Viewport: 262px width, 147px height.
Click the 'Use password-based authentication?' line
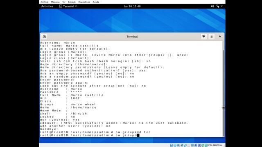click(93, 70)
